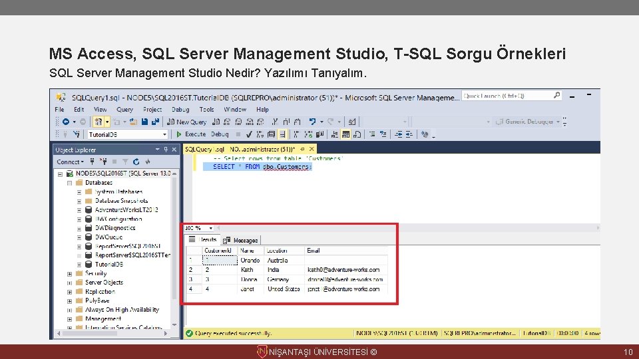639x359 pixels.
Task: Refresh Object Explorer with circular arrow icon
Action: tap(136, 162)
